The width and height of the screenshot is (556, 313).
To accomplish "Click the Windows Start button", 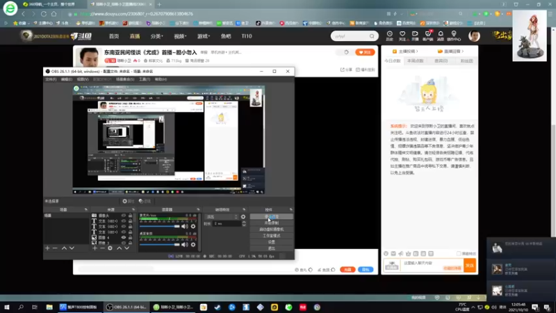I will 7,307.
